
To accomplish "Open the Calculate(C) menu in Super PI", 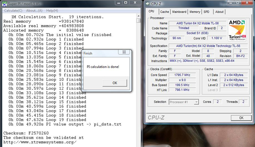I will (x=13, y=11).
